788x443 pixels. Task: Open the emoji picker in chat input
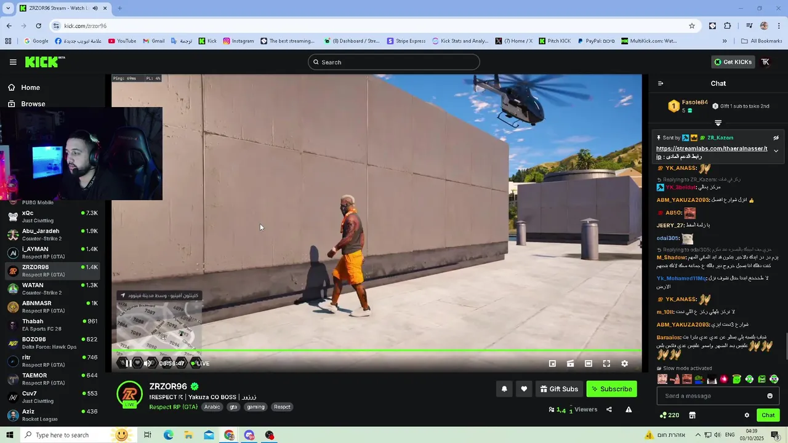coord(770,396)
